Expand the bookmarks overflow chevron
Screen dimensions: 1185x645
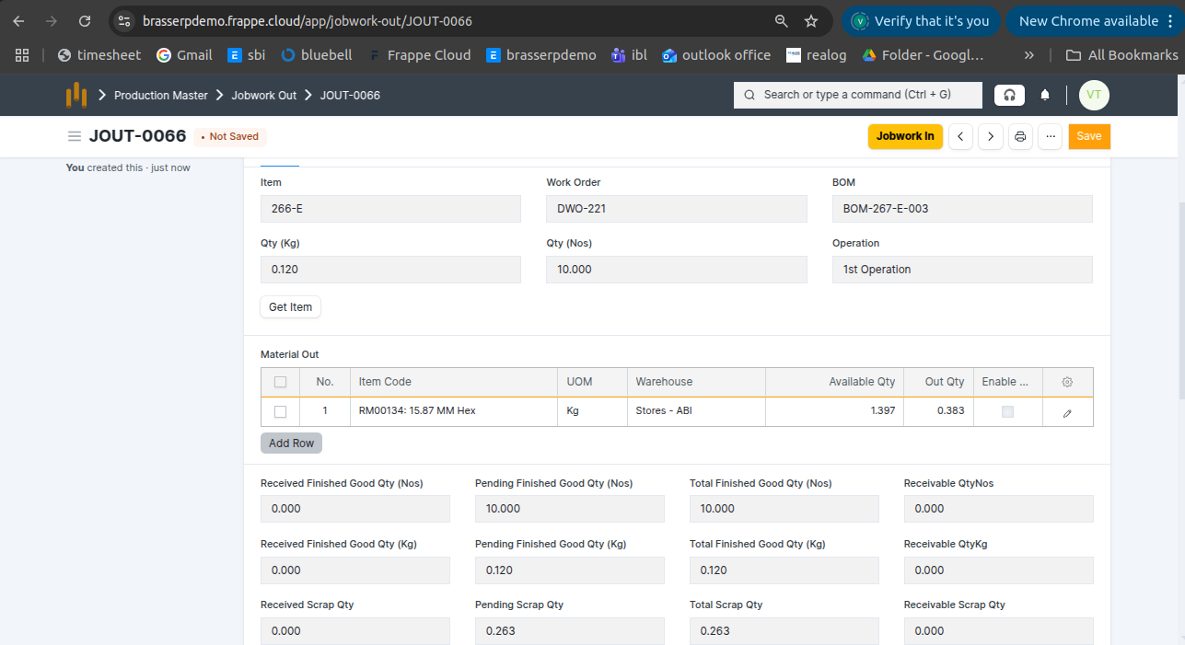[x=1028, y=55]
